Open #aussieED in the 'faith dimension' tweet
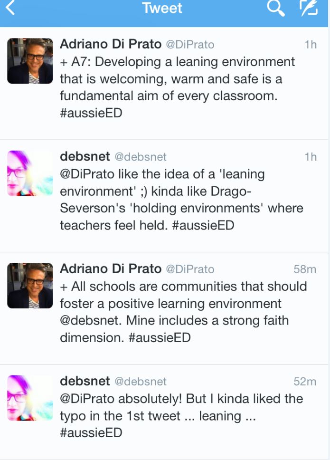330x460 pixels. pos(160,338)
